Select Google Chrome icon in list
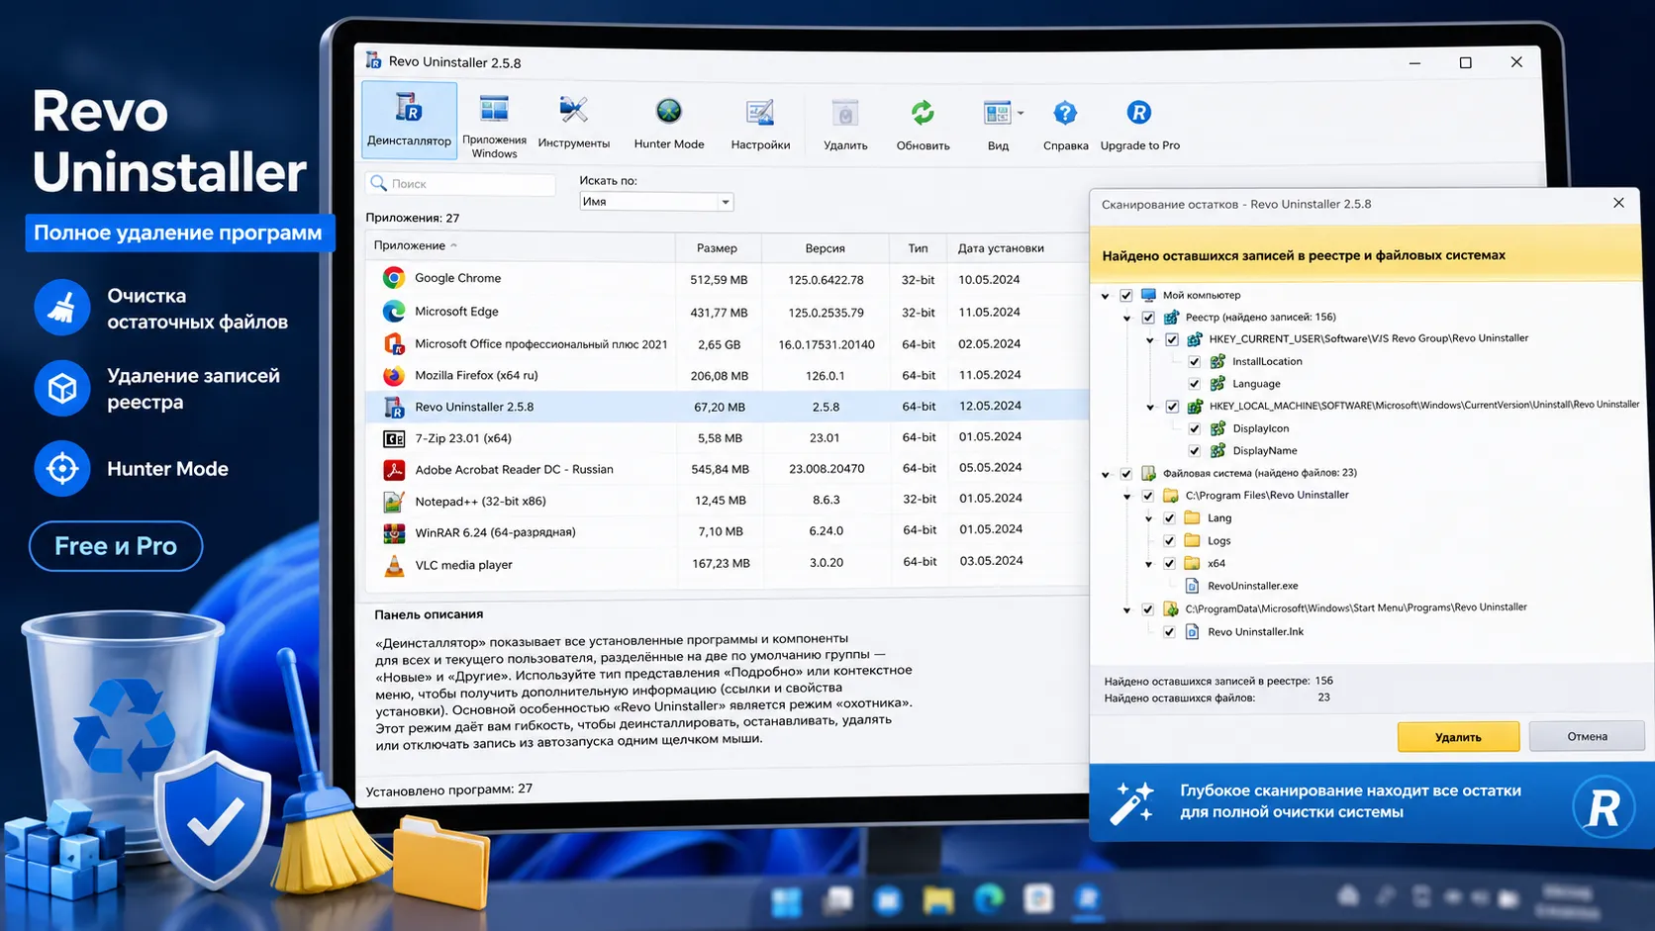The width and height of the screenshot is (1655, 931). 394,278
